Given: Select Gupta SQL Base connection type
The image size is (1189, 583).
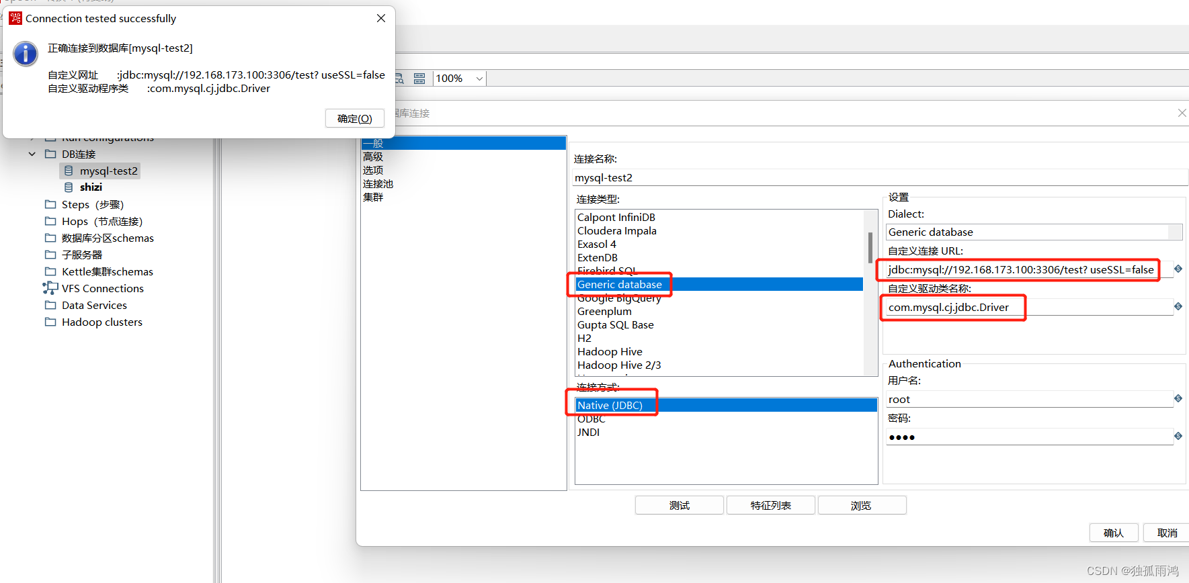Looking at the screenshot, I should (x=616, y=324).
